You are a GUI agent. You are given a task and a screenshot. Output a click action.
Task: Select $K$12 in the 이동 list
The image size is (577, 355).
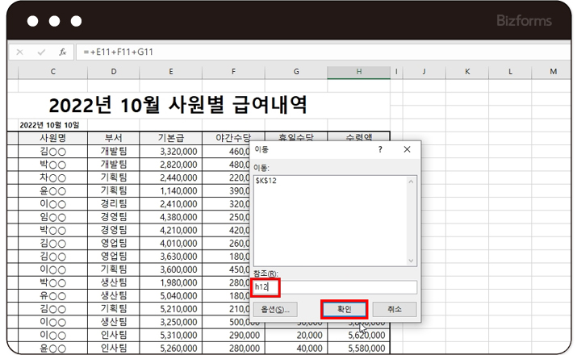pos(266,181)
